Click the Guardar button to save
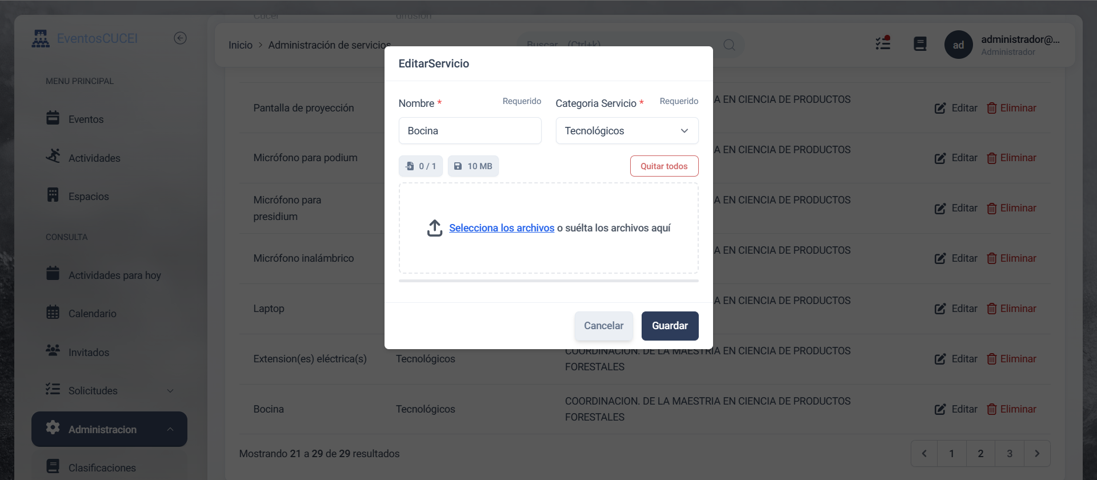This screenshot has width=1097, height=480. 670,325
